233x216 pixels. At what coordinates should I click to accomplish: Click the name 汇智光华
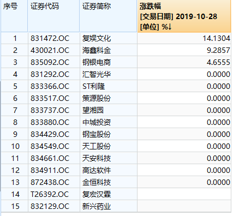coord(97,74)
